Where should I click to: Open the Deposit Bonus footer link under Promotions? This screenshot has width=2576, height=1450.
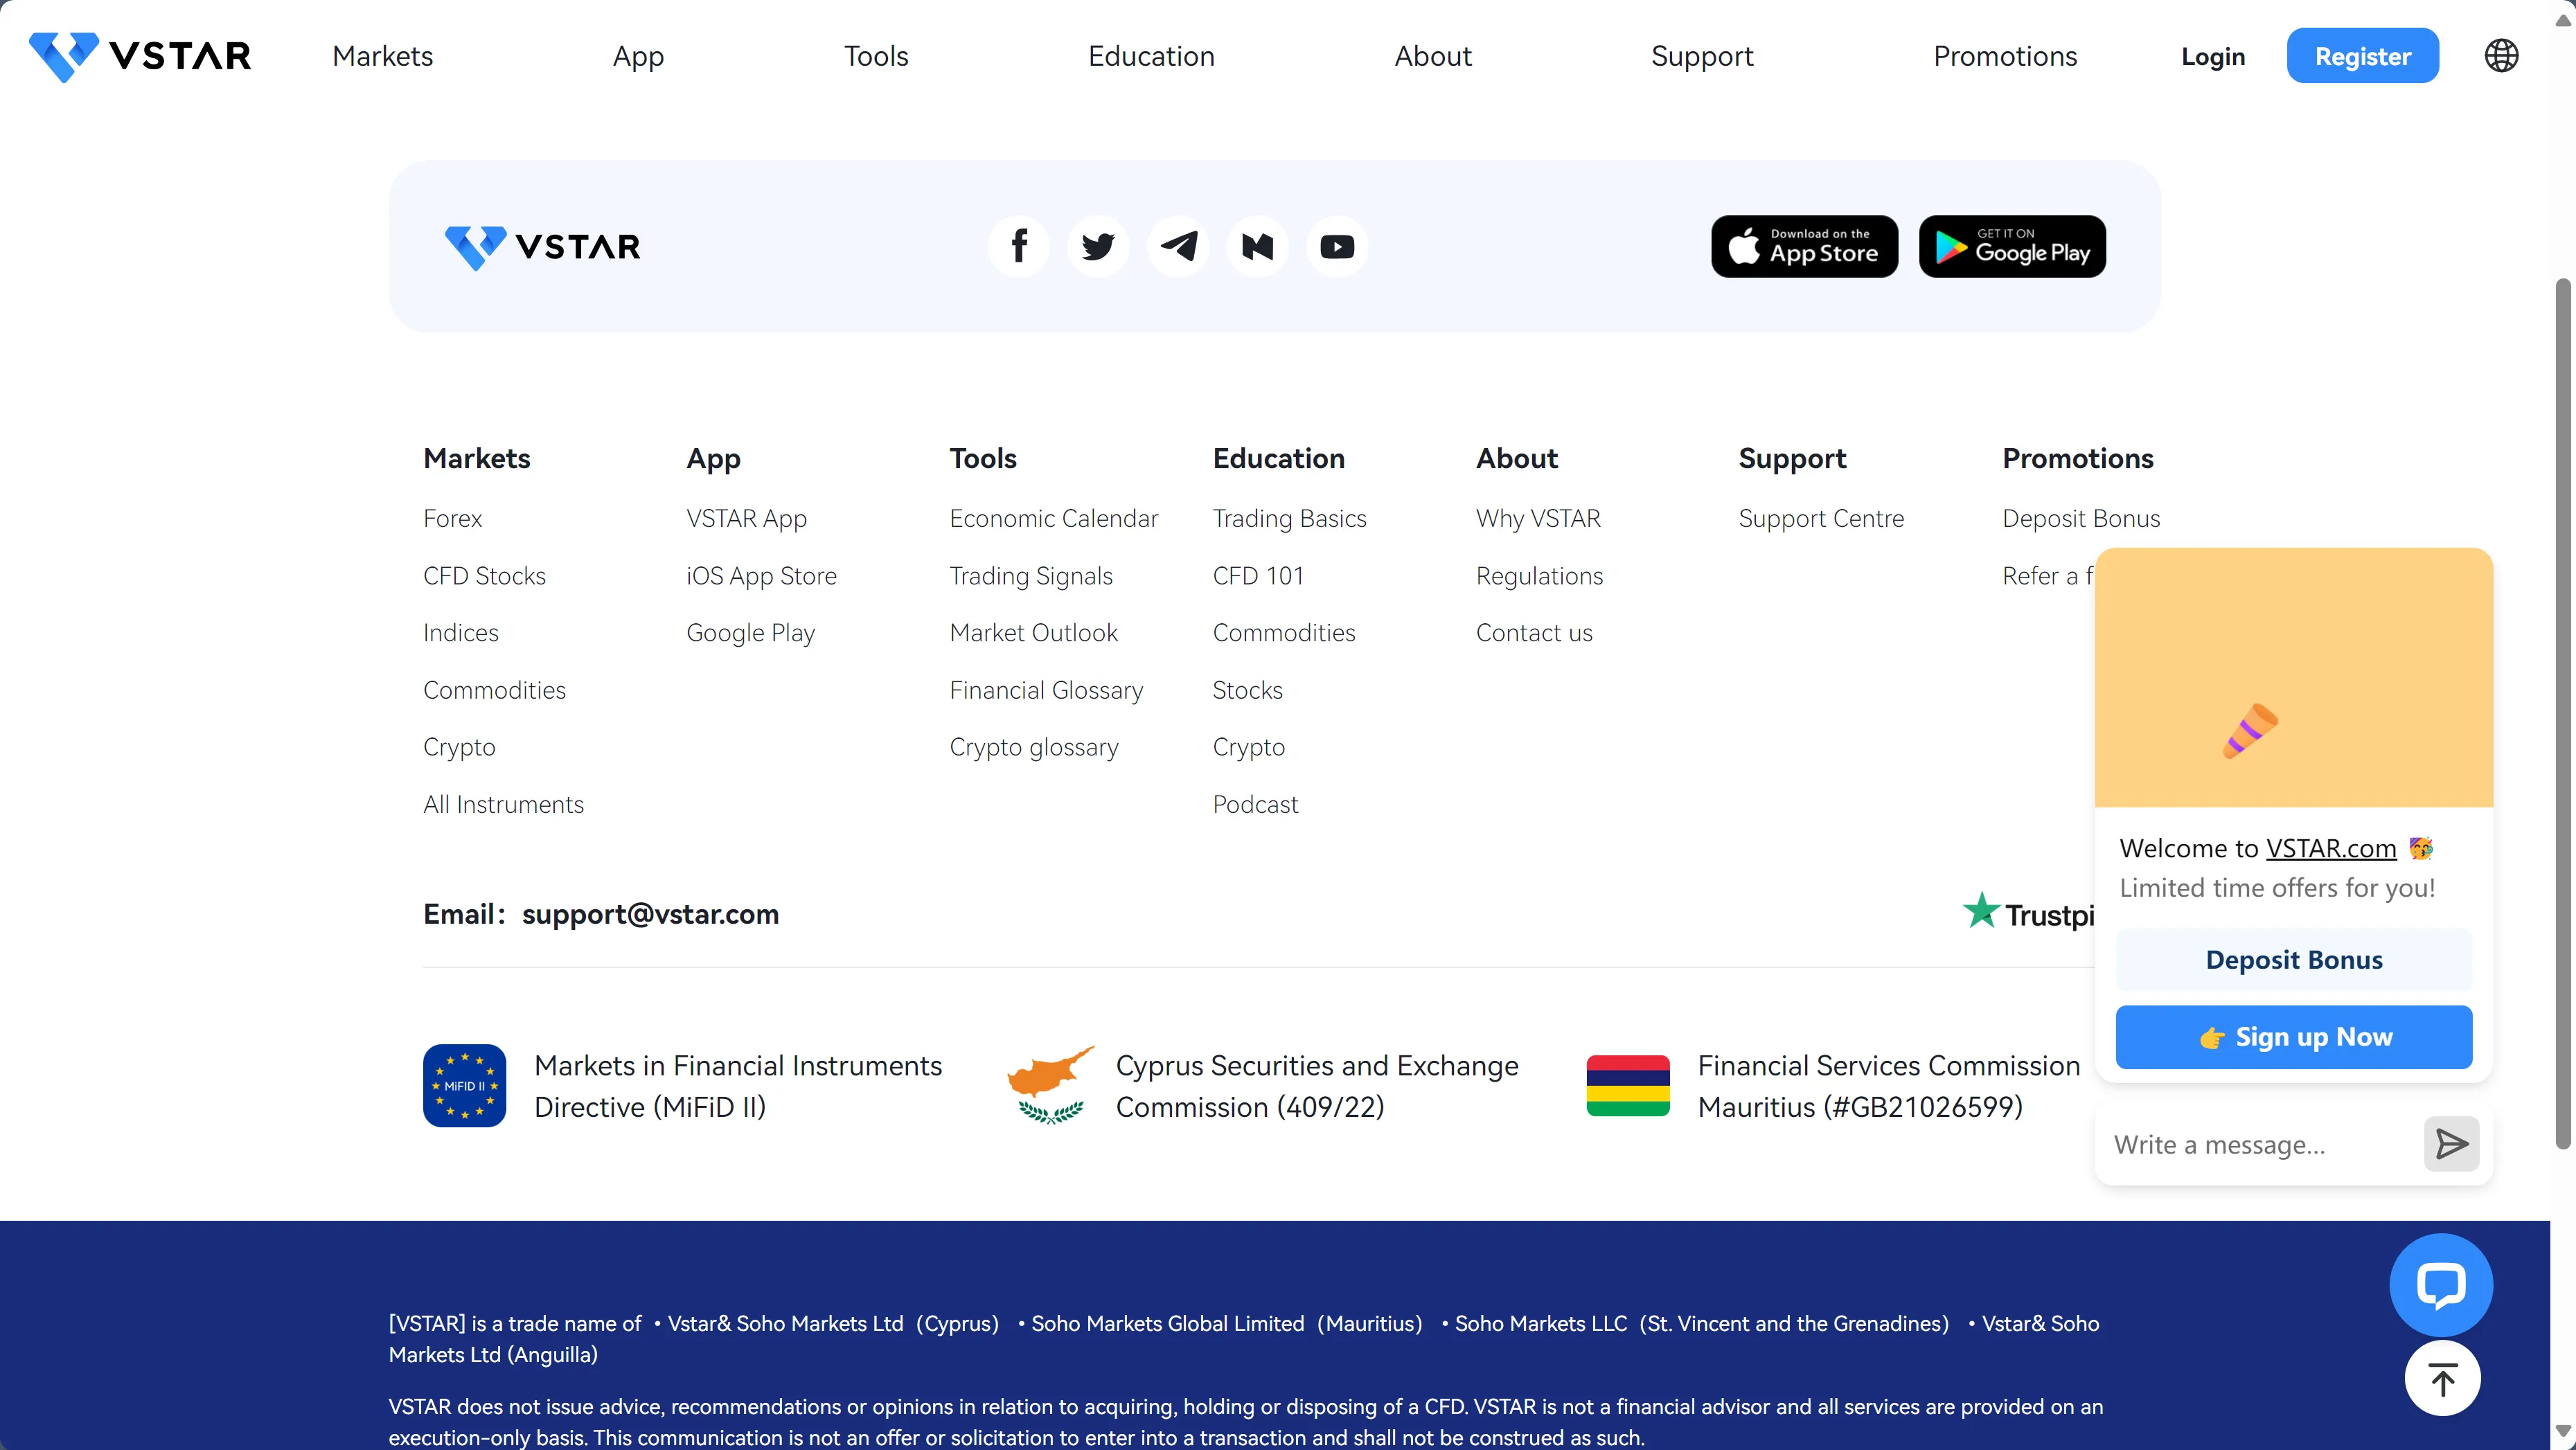pos(2081,518)
